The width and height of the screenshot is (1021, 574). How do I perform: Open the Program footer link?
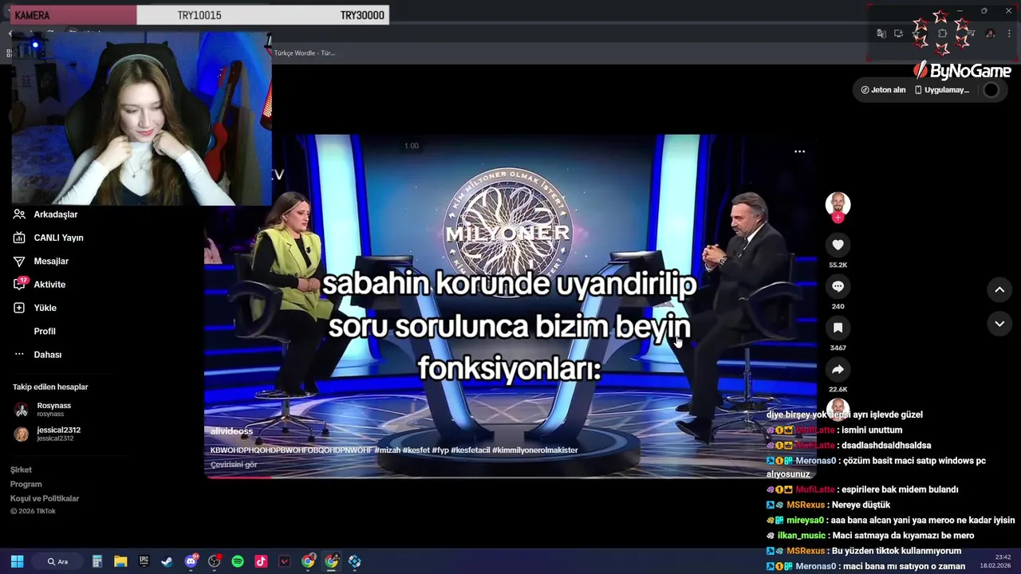click(26, 484)
